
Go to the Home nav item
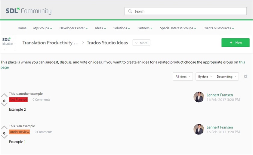click(x=22, y=28)
